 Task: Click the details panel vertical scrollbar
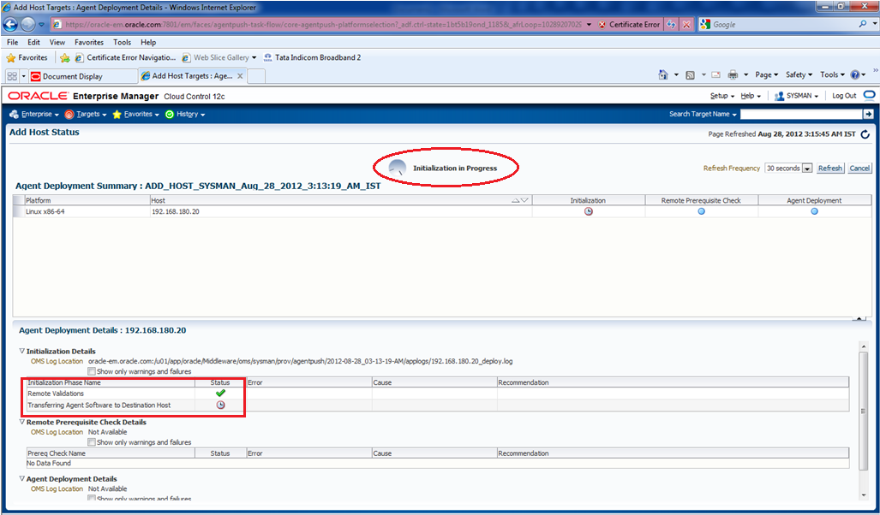(864, 411)
